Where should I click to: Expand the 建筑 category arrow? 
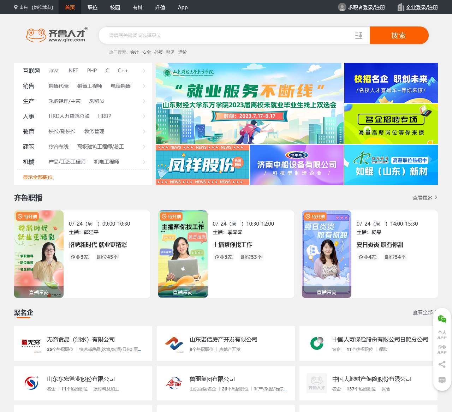pyautogui.click(x=144, y=147)
